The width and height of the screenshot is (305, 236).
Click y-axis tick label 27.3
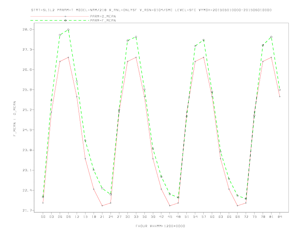coord(27,49)
